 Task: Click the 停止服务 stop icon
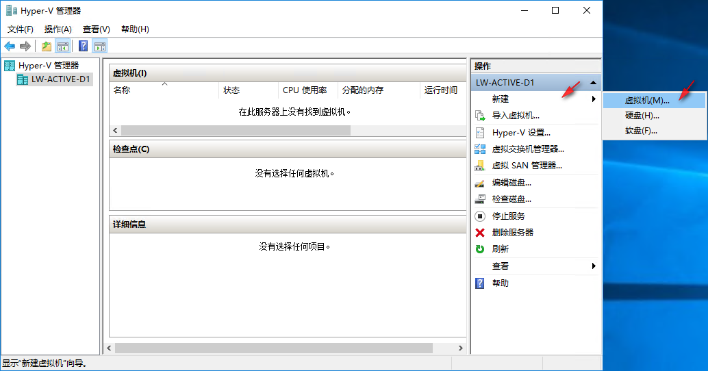[480, 216]
